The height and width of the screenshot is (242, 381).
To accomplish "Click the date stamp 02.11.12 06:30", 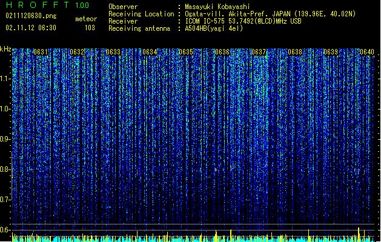I will (31, 28).
